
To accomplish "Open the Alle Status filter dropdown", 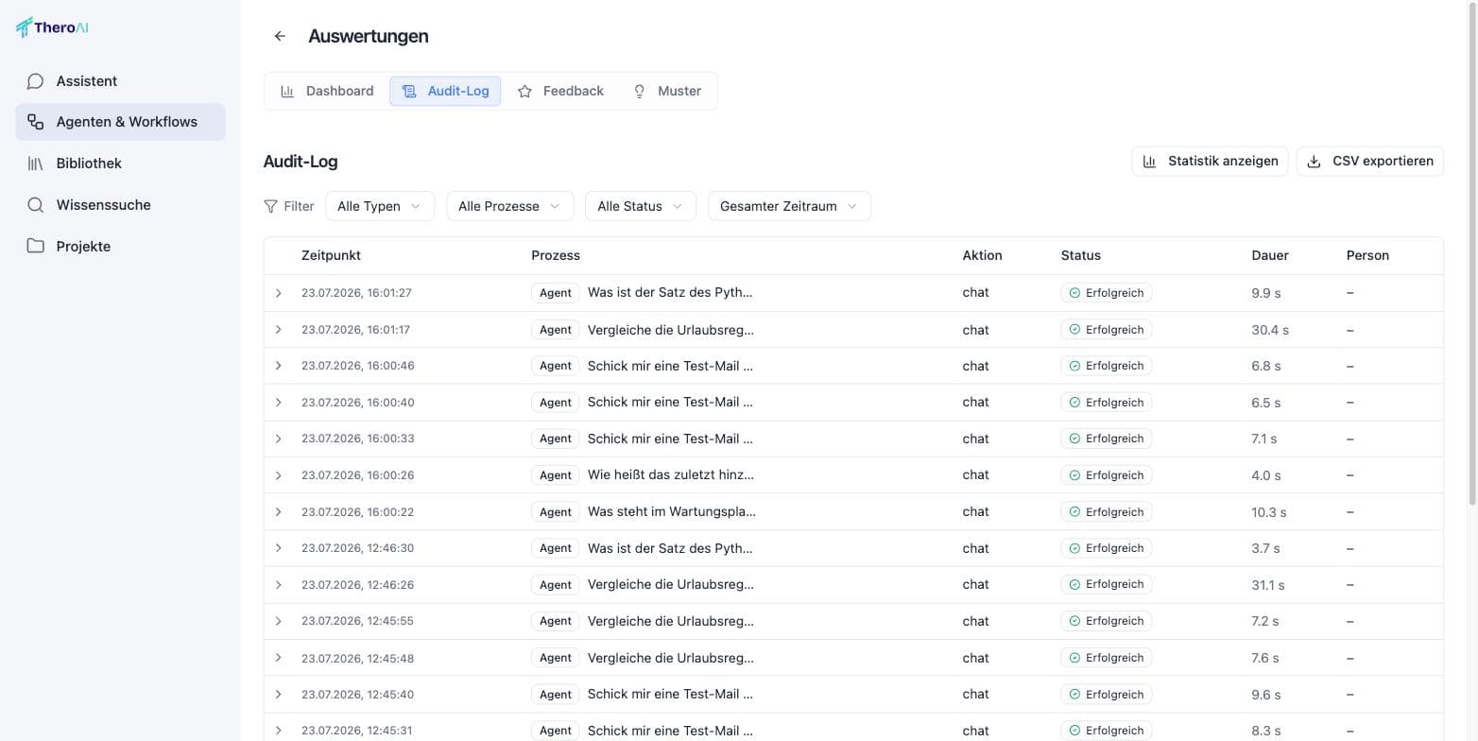I will tap(641, 206).
